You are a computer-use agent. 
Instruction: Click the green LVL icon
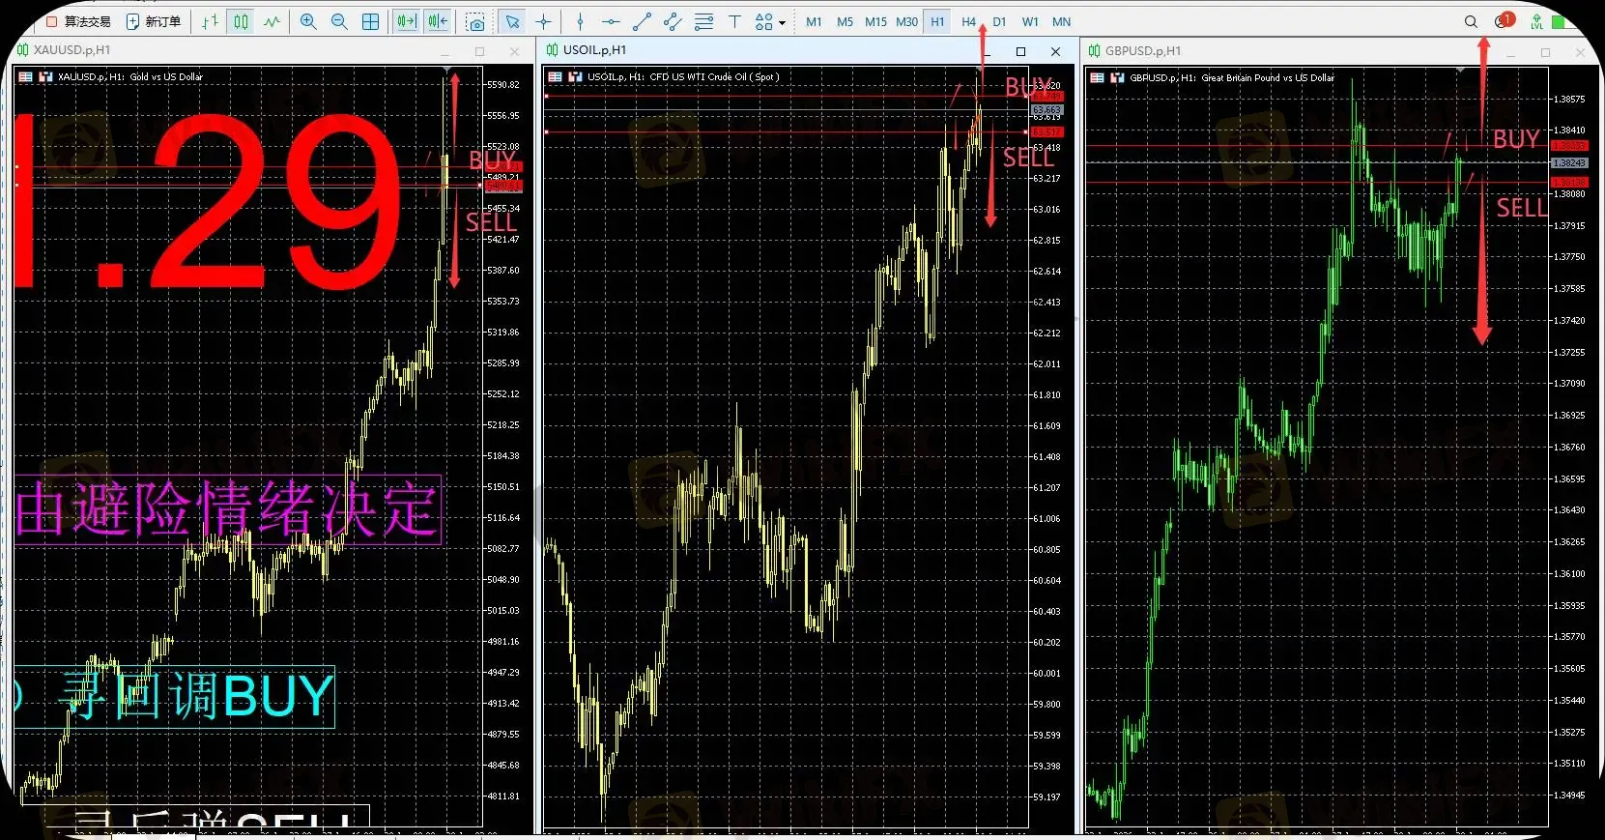[1536, 21]
